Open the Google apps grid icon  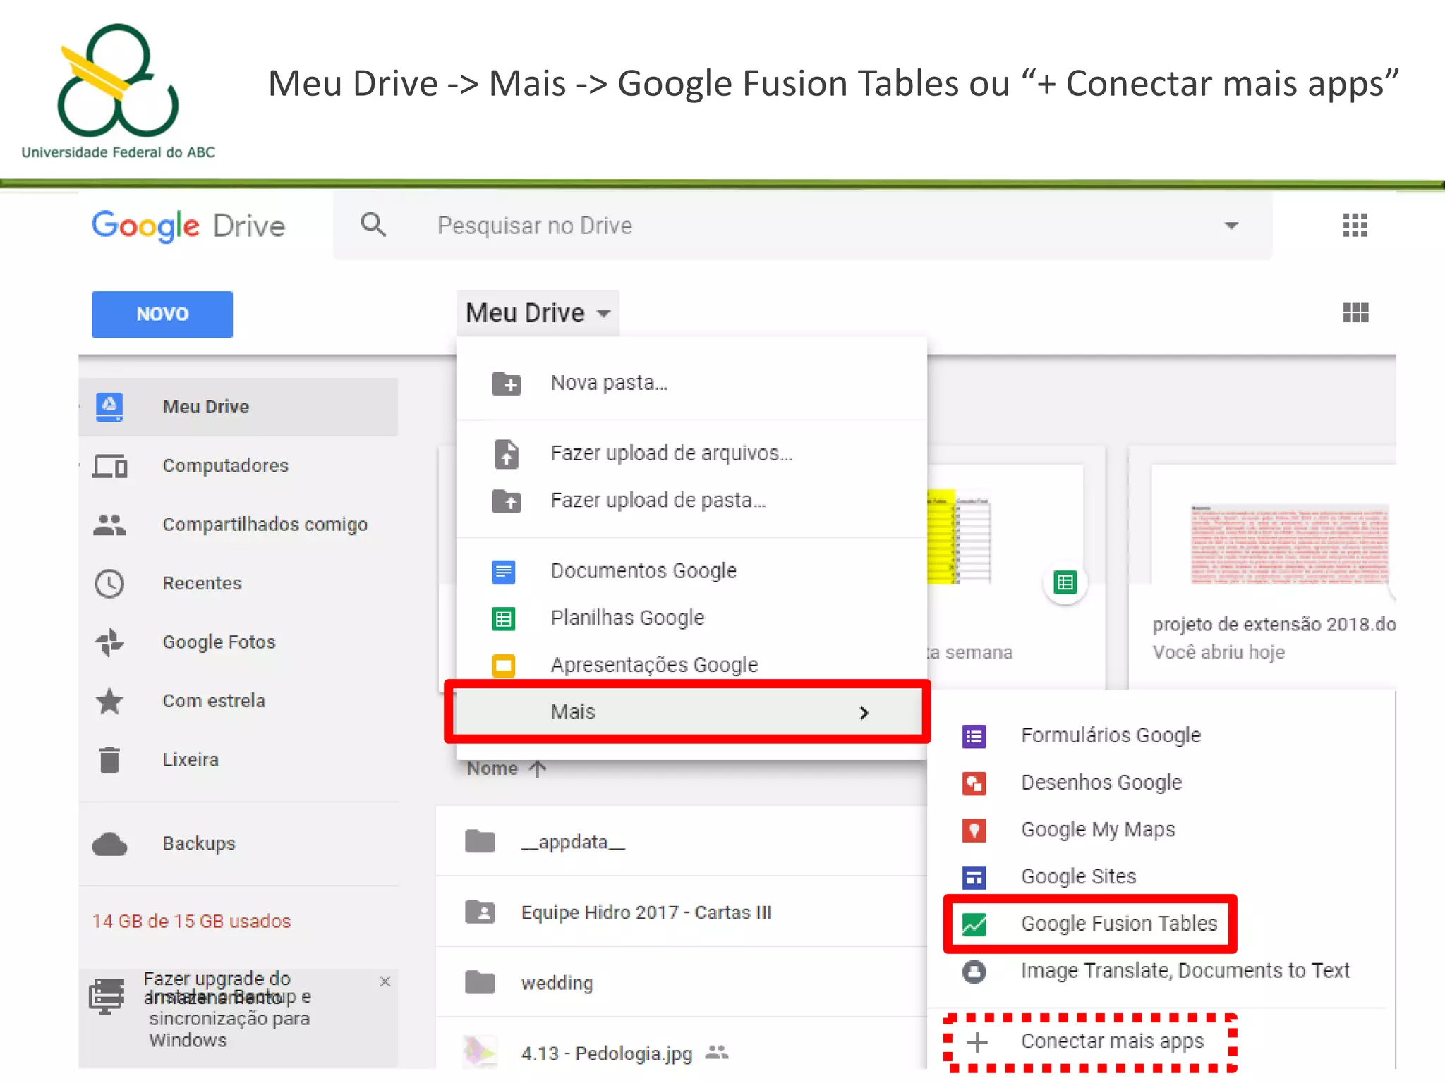(1355, 226)
